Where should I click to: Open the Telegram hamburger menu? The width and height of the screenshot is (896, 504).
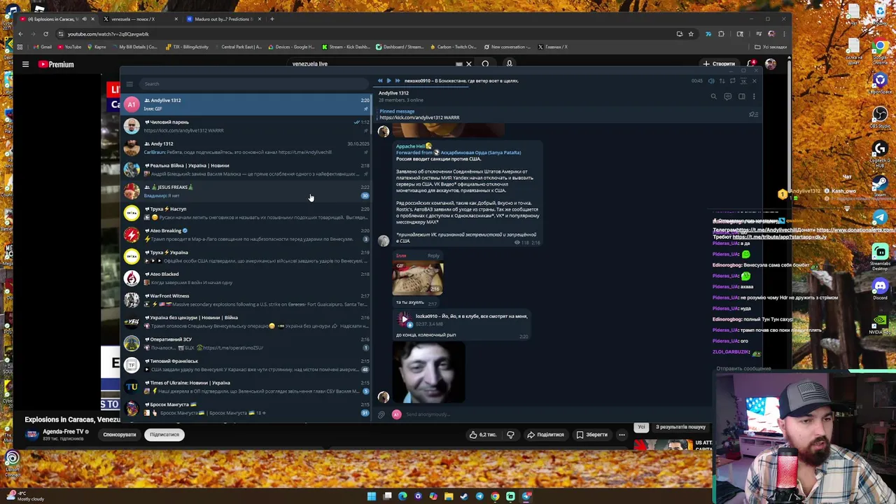click(x=129, y=84)
